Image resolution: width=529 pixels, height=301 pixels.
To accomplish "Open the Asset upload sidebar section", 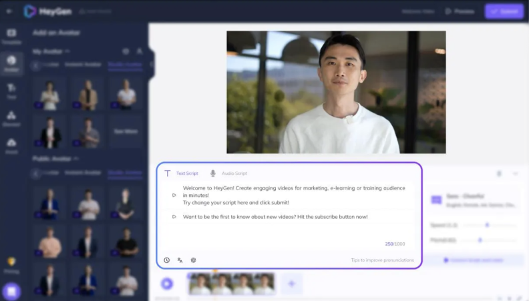I will [11, 146].
